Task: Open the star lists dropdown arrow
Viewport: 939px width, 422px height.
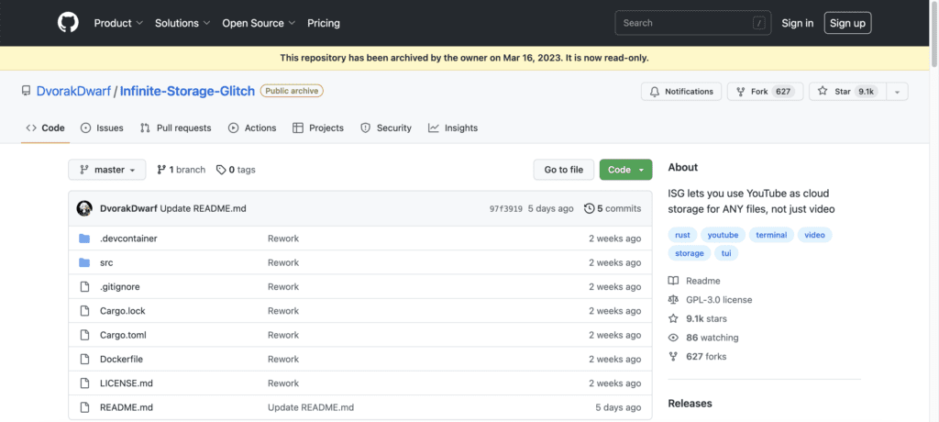Action: click(x=897, y=92)
